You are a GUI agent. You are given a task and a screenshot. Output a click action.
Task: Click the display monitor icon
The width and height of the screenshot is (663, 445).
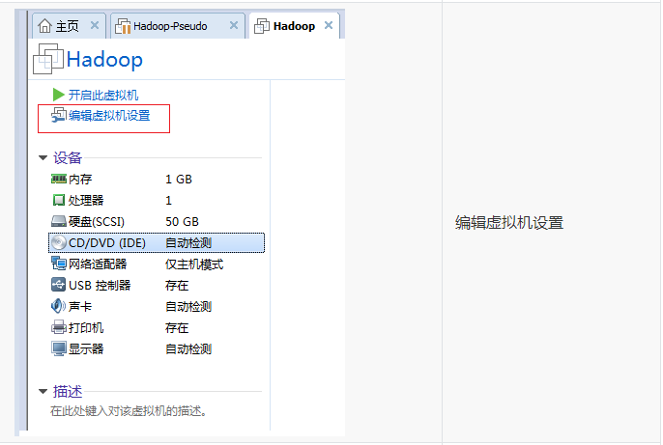[59, 348]
